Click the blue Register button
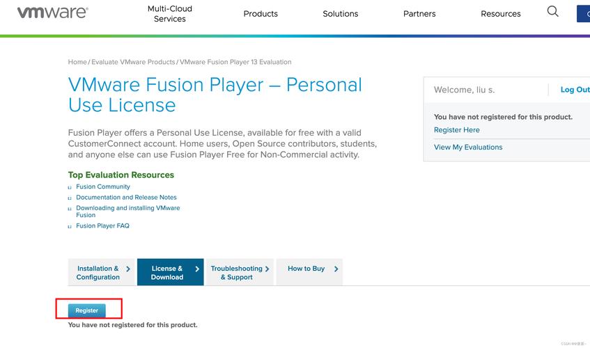Image resolution: width=590 pixels, height=348 pixels. click(87, 310)
